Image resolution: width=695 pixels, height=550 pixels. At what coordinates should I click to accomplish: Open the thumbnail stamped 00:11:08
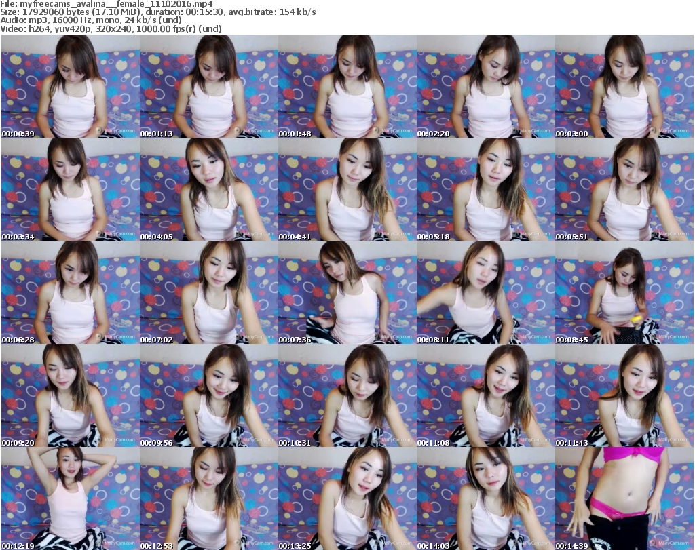486,395
